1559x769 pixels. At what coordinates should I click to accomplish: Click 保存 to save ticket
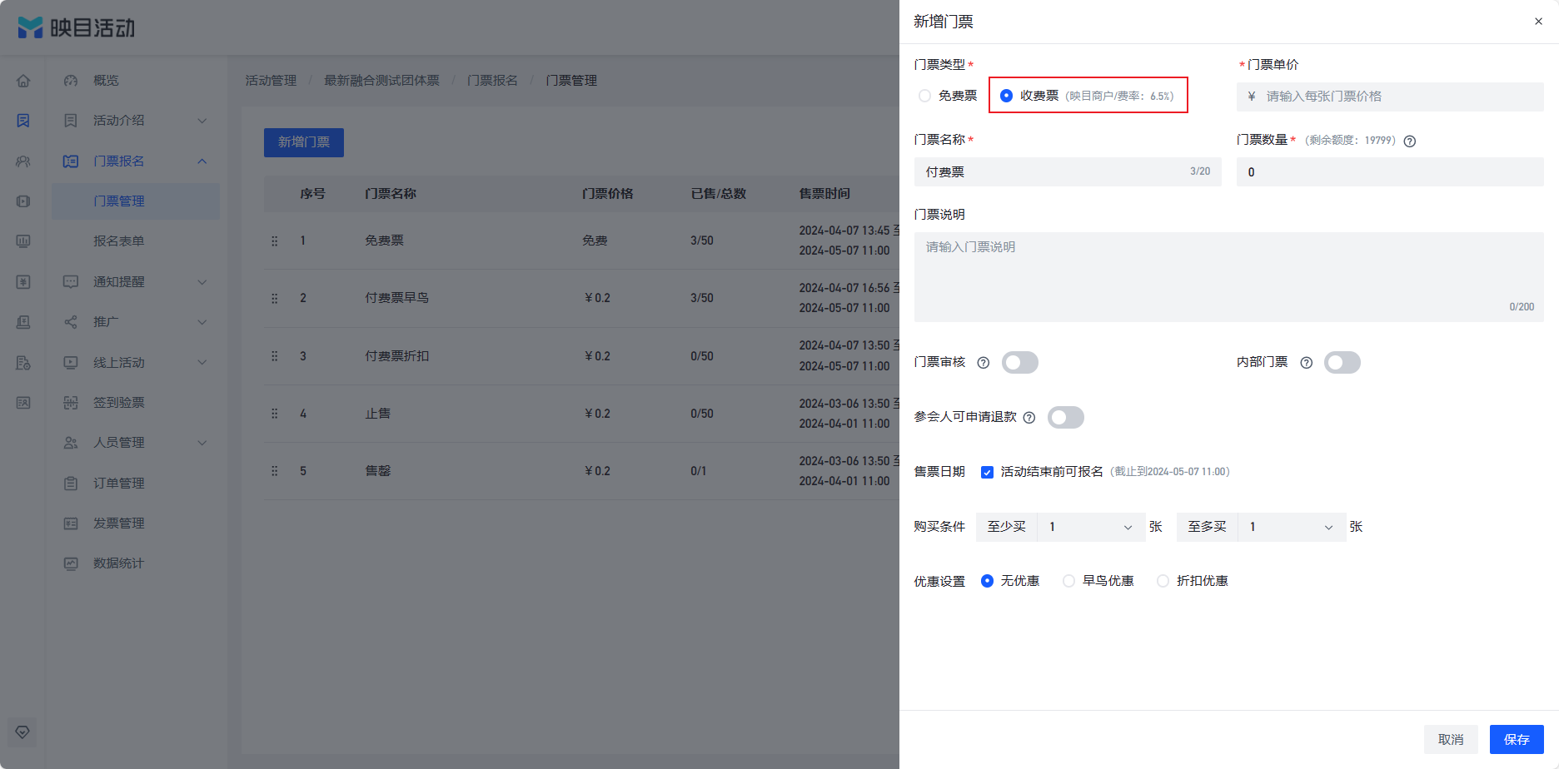(1517, 740)
